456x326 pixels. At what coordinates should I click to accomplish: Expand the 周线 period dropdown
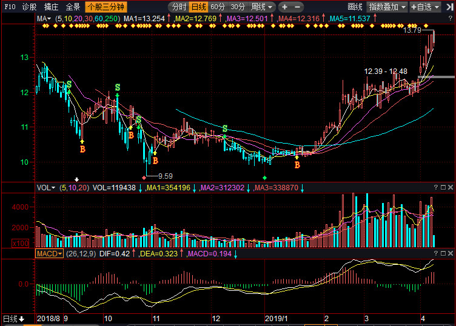(262, 7)
